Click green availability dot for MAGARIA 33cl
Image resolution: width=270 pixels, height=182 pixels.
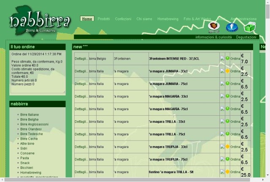coord(227,96)
